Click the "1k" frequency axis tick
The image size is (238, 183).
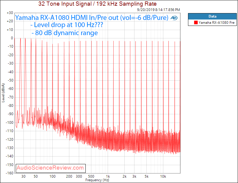pos(108,176)
